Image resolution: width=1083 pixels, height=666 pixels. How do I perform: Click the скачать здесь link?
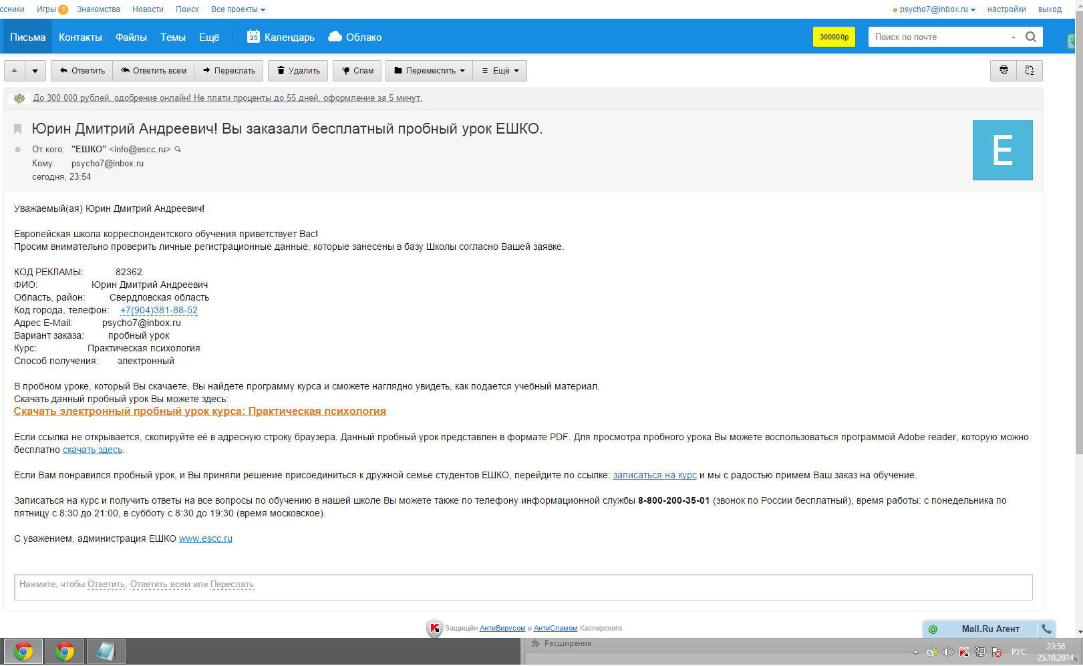(92, 450)
